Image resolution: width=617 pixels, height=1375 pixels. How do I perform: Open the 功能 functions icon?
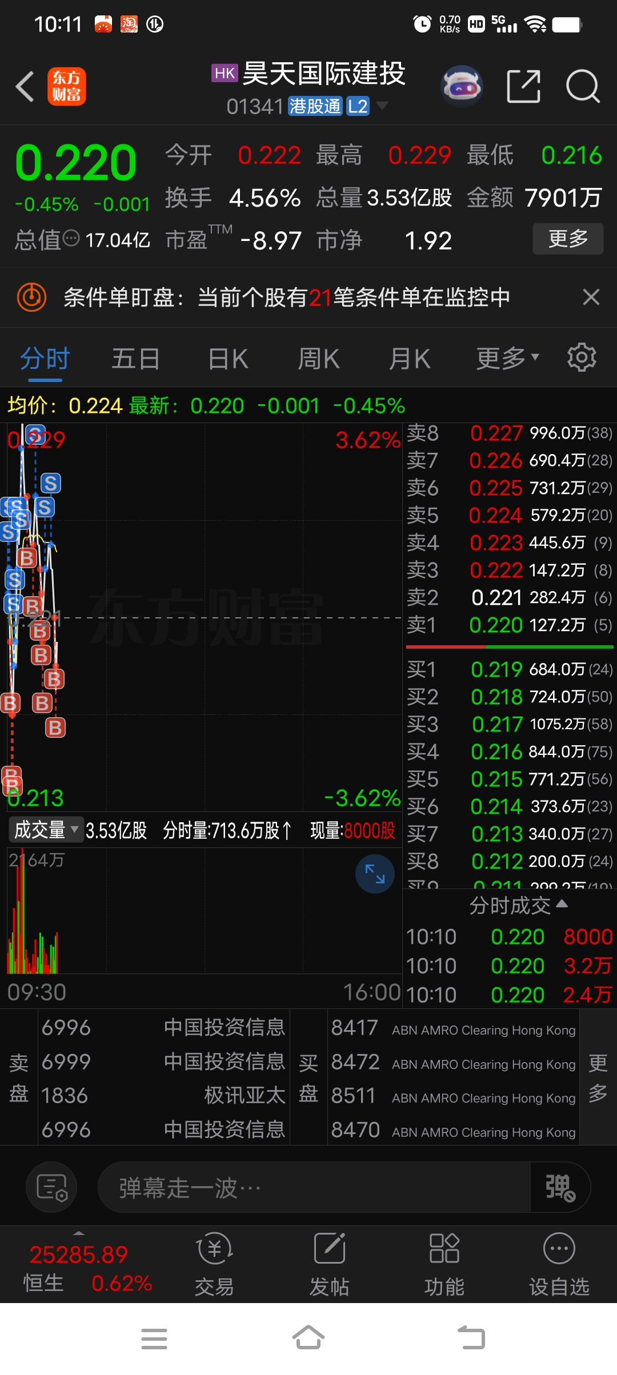(x=444, y=1264)
